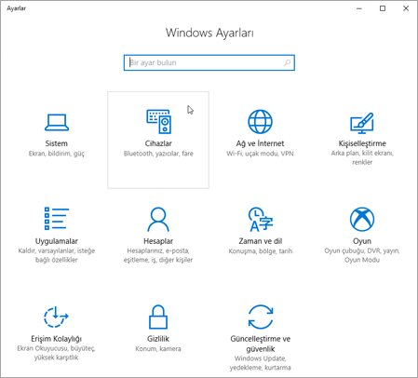Click the 'Ayarlar' window title
Viewport: 418px width, 378px height.
(x=17, y=8)
